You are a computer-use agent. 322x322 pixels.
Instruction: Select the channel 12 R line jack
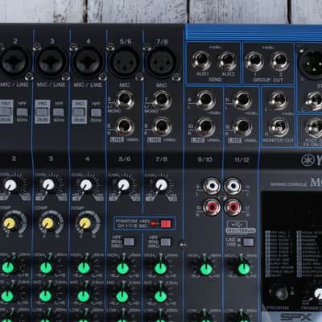click(x=242, y=127)
